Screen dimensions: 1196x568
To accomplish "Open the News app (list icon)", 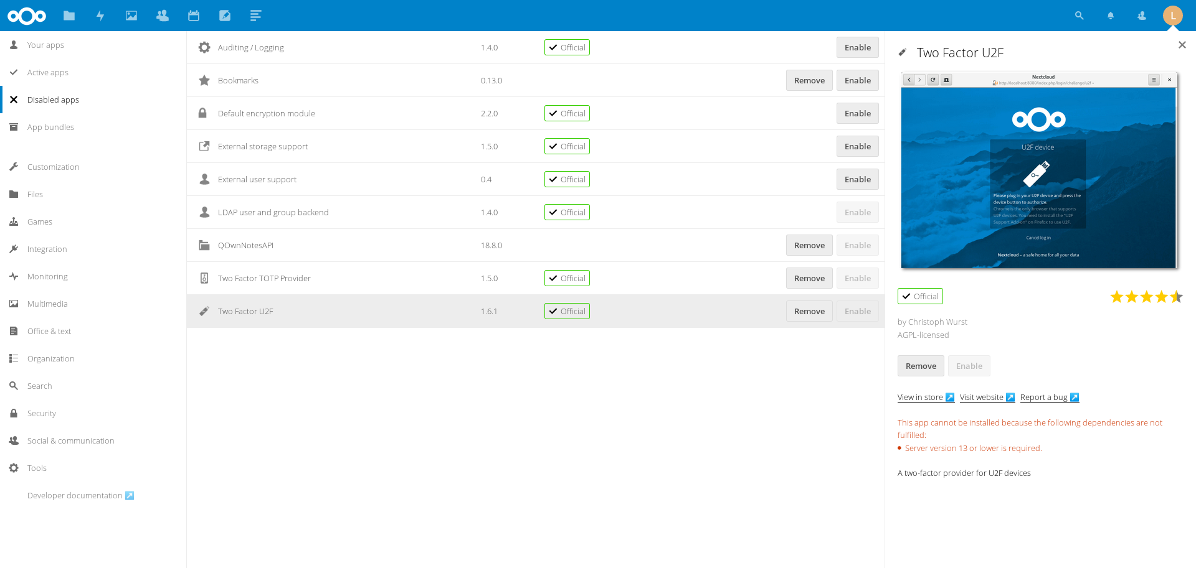I will (x=256, y=16).
